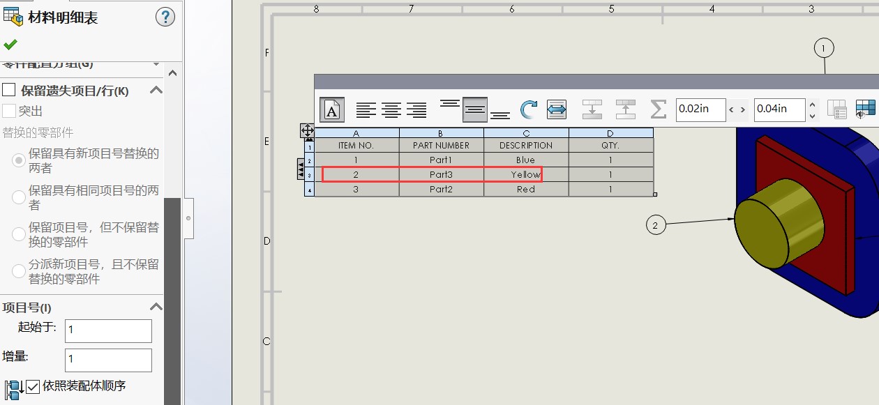Enable 保留遗失项目/行 checkbox
This screenshot has width=879, height=405.
9,90
